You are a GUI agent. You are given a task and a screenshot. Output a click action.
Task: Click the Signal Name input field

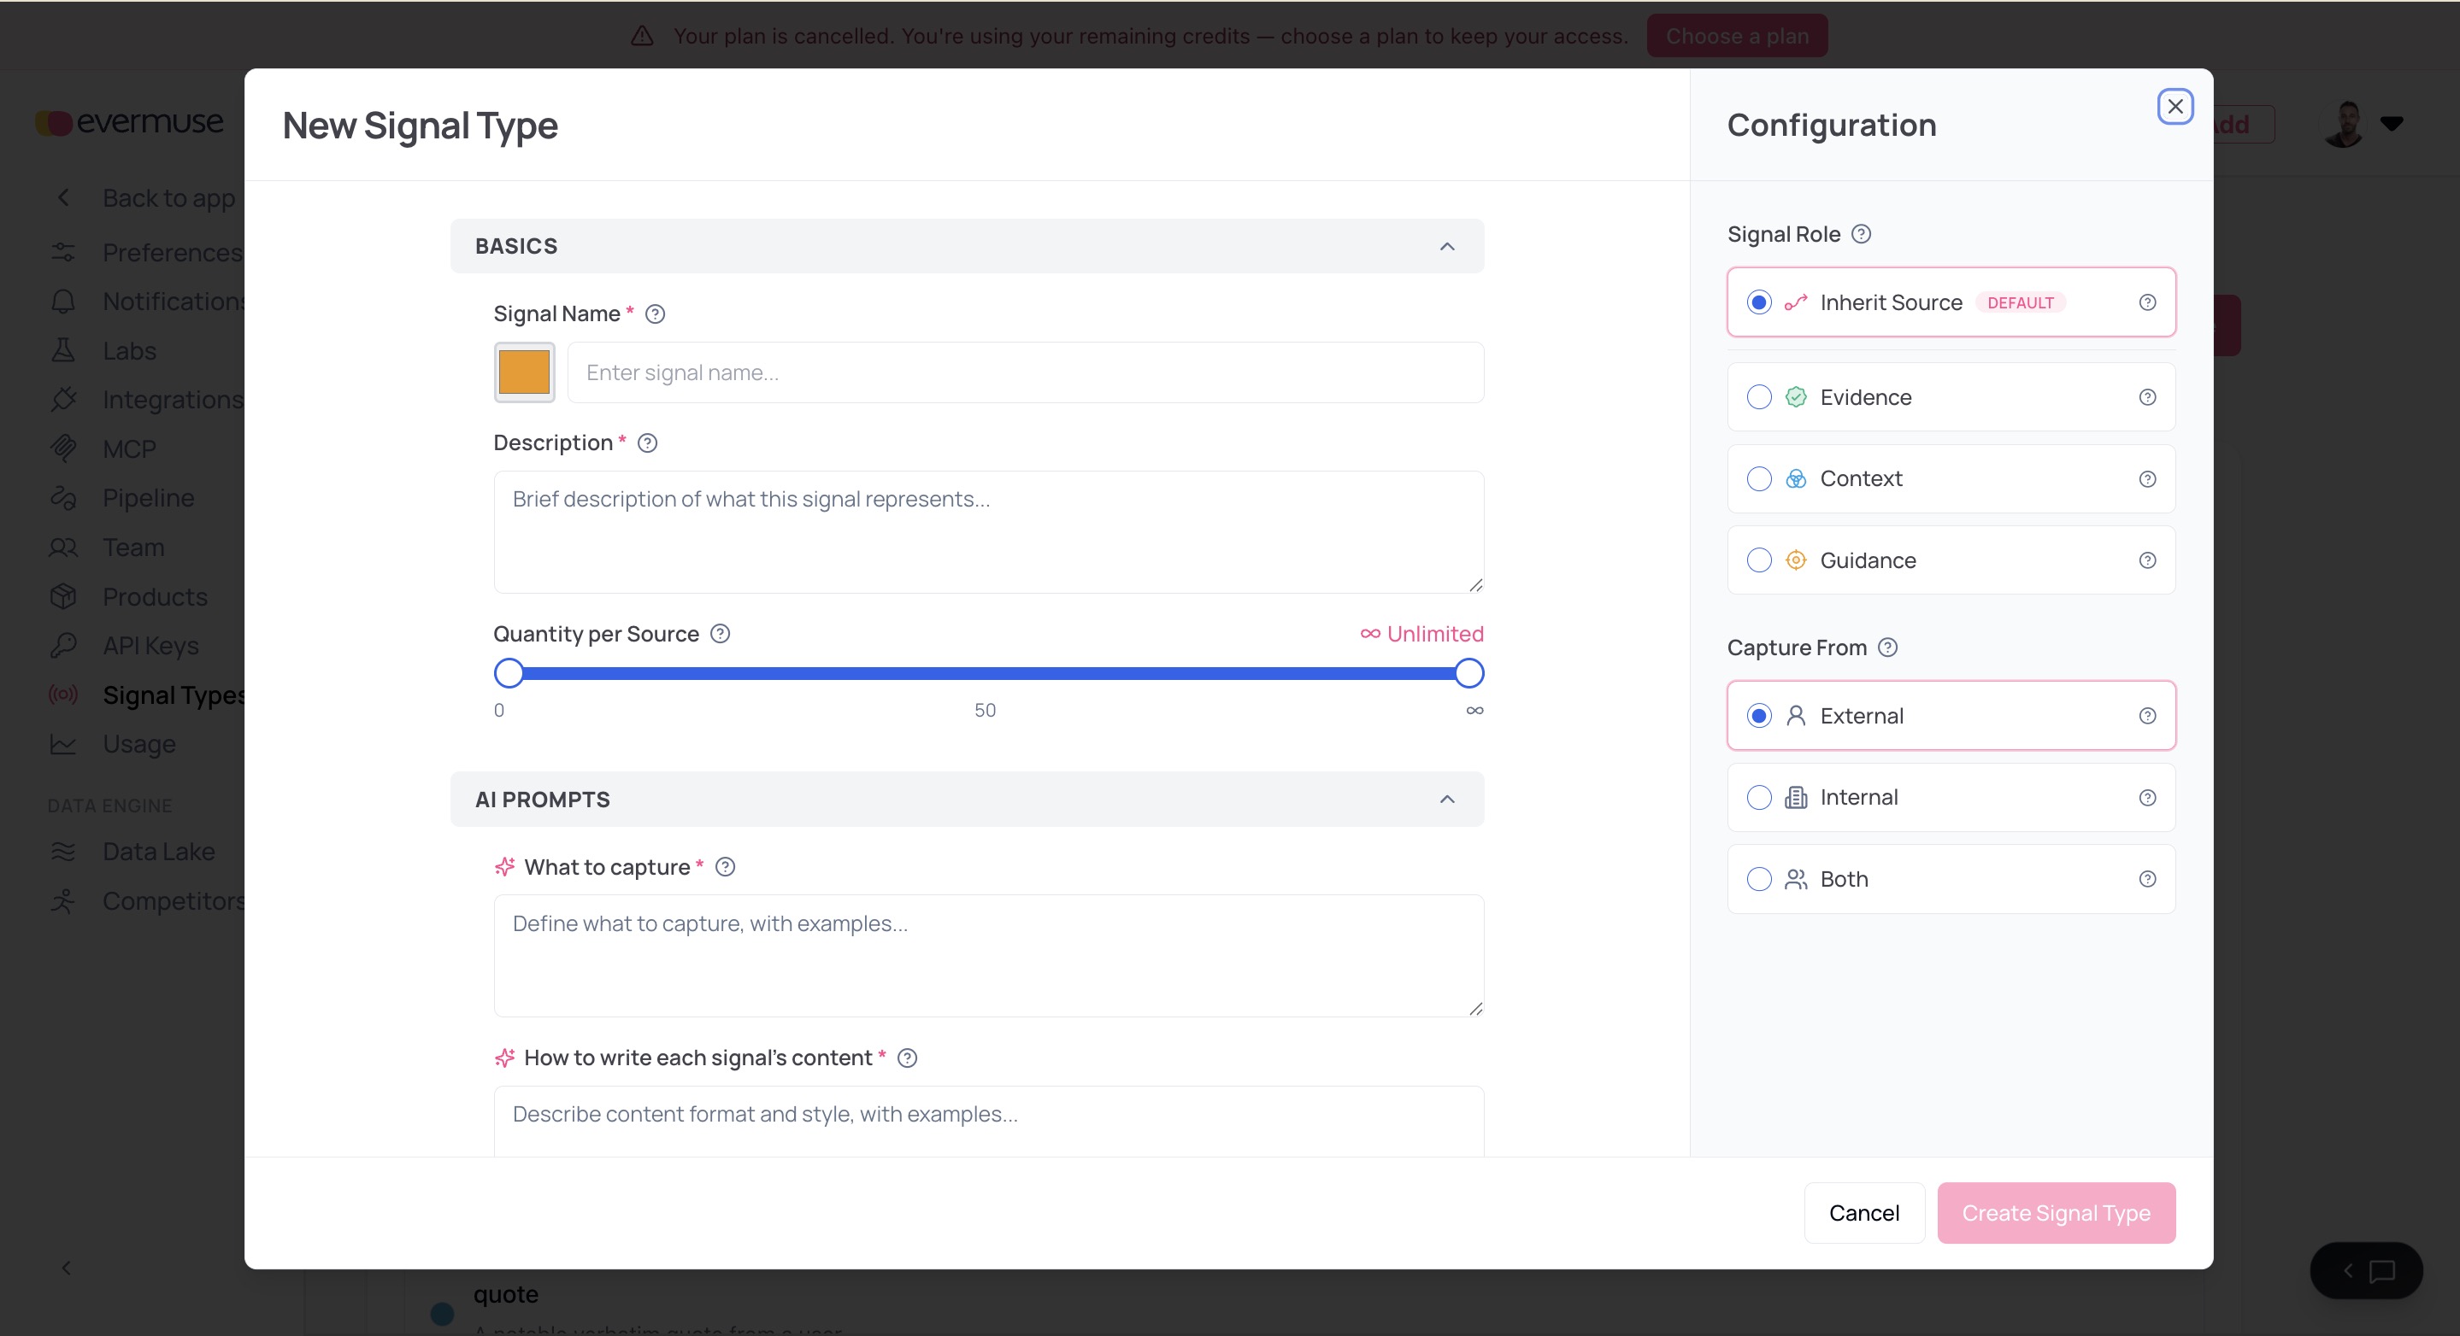pos(1026,372)
